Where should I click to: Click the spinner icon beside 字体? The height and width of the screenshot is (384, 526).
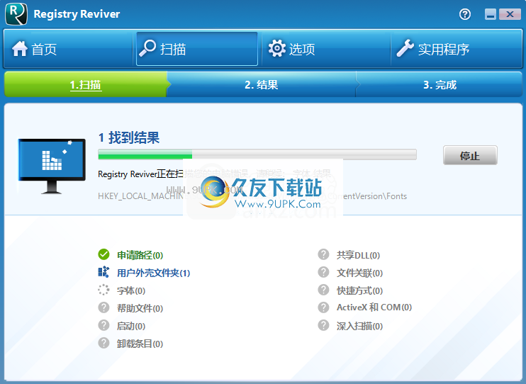(103, 290)
